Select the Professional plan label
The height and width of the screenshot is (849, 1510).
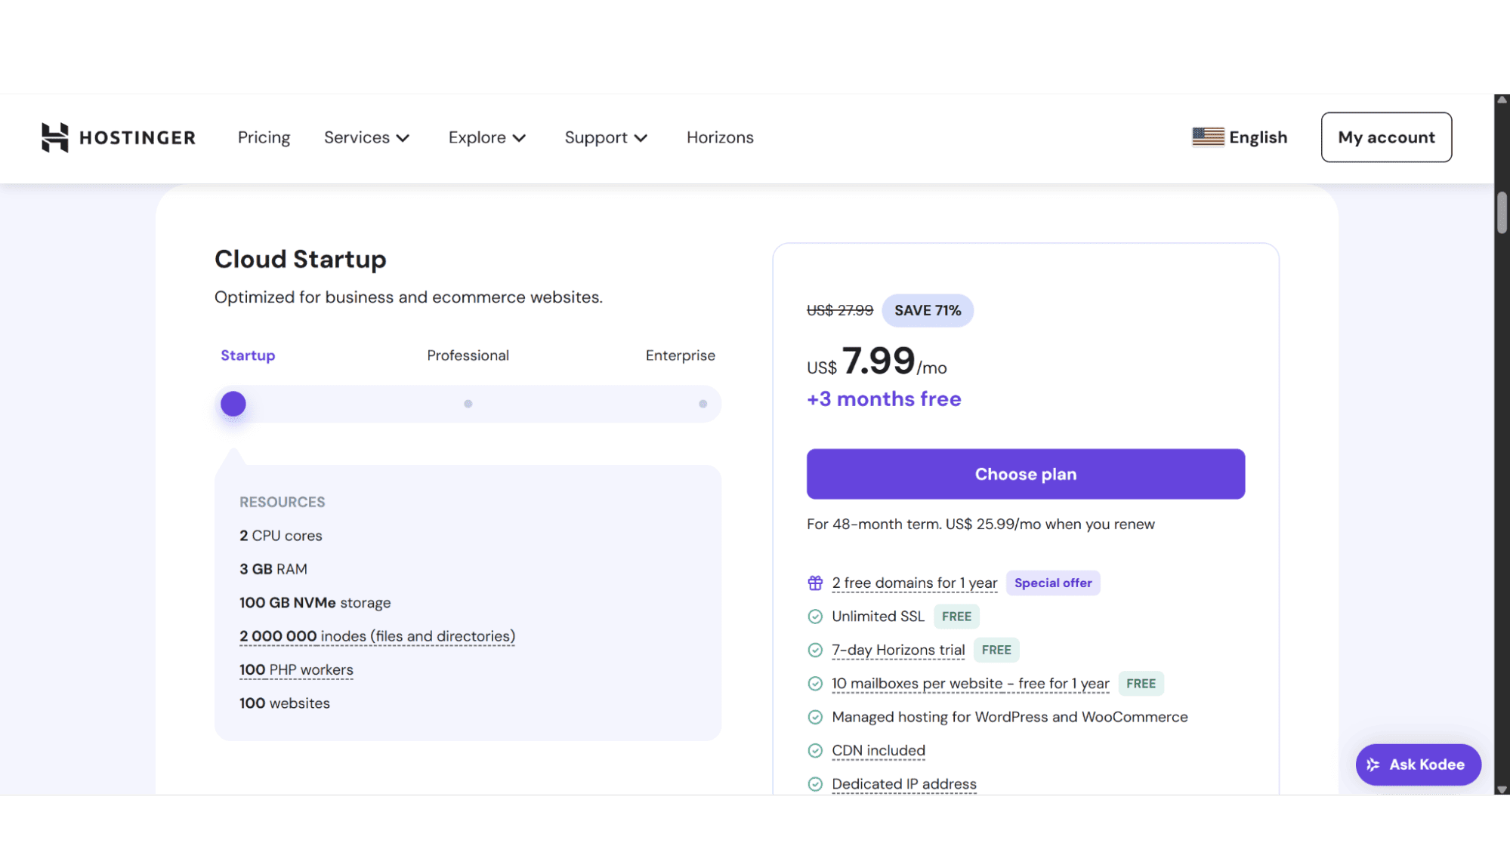coord(468,355)
